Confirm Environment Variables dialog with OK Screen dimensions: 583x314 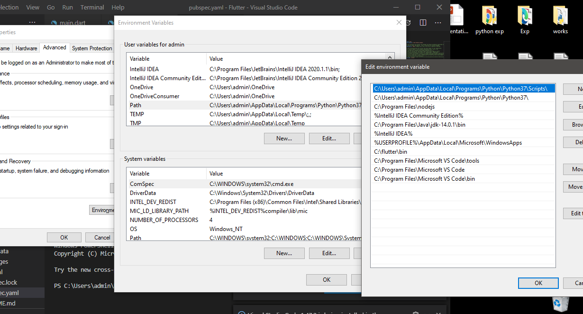click(x=327, y=279)
